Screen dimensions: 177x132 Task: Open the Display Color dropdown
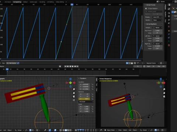157,17
